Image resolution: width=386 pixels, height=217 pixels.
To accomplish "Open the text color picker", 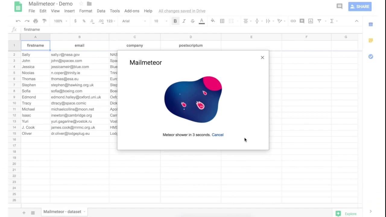I will click(202, 21).
